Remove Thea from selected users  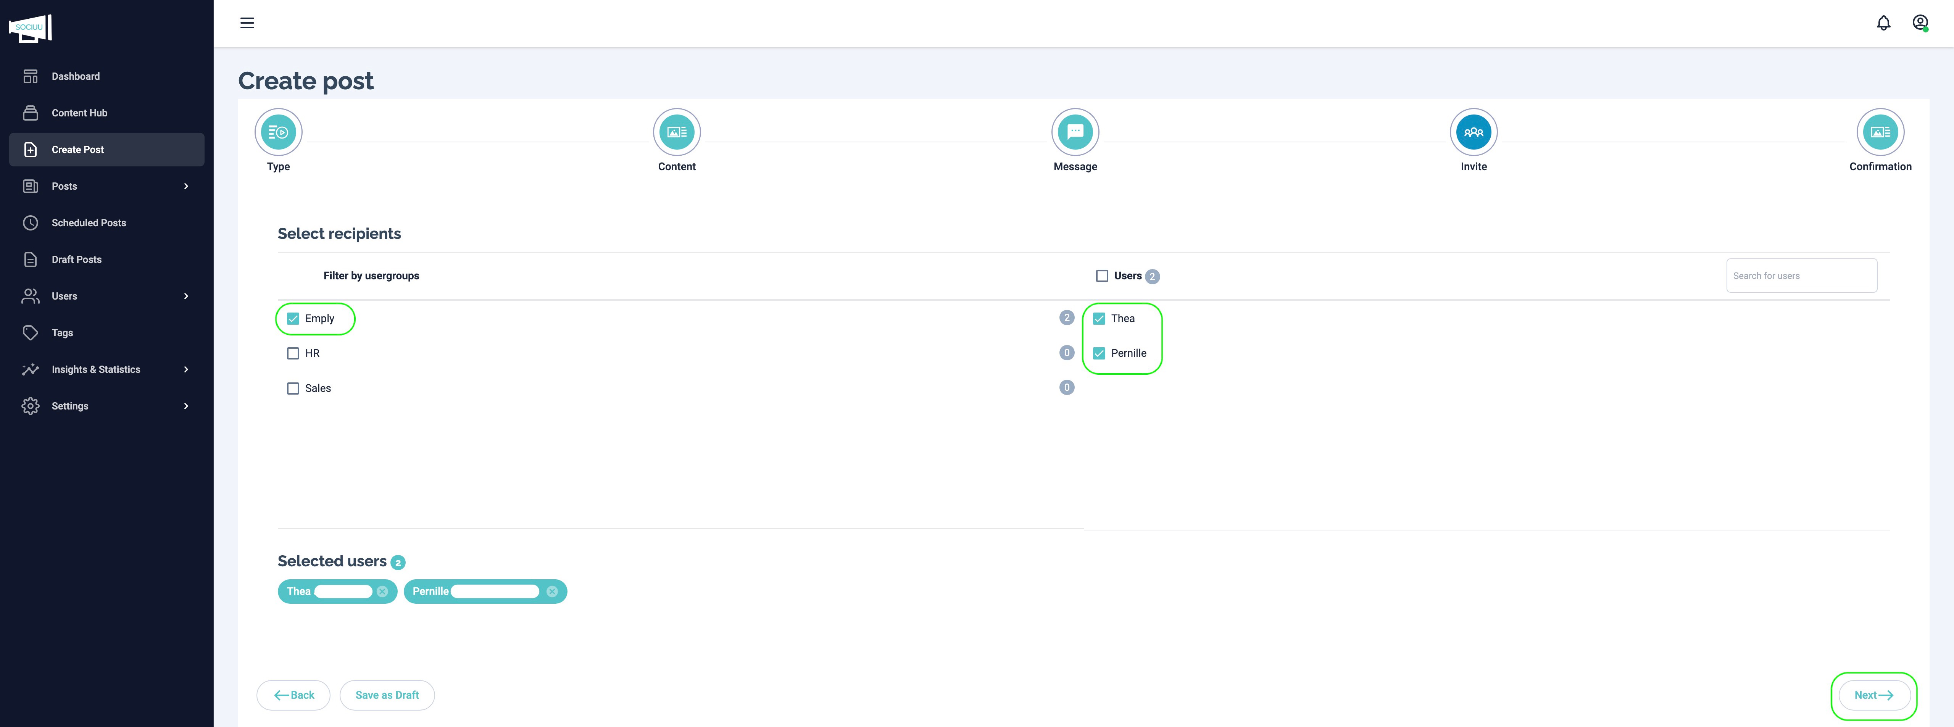point(382,591)
